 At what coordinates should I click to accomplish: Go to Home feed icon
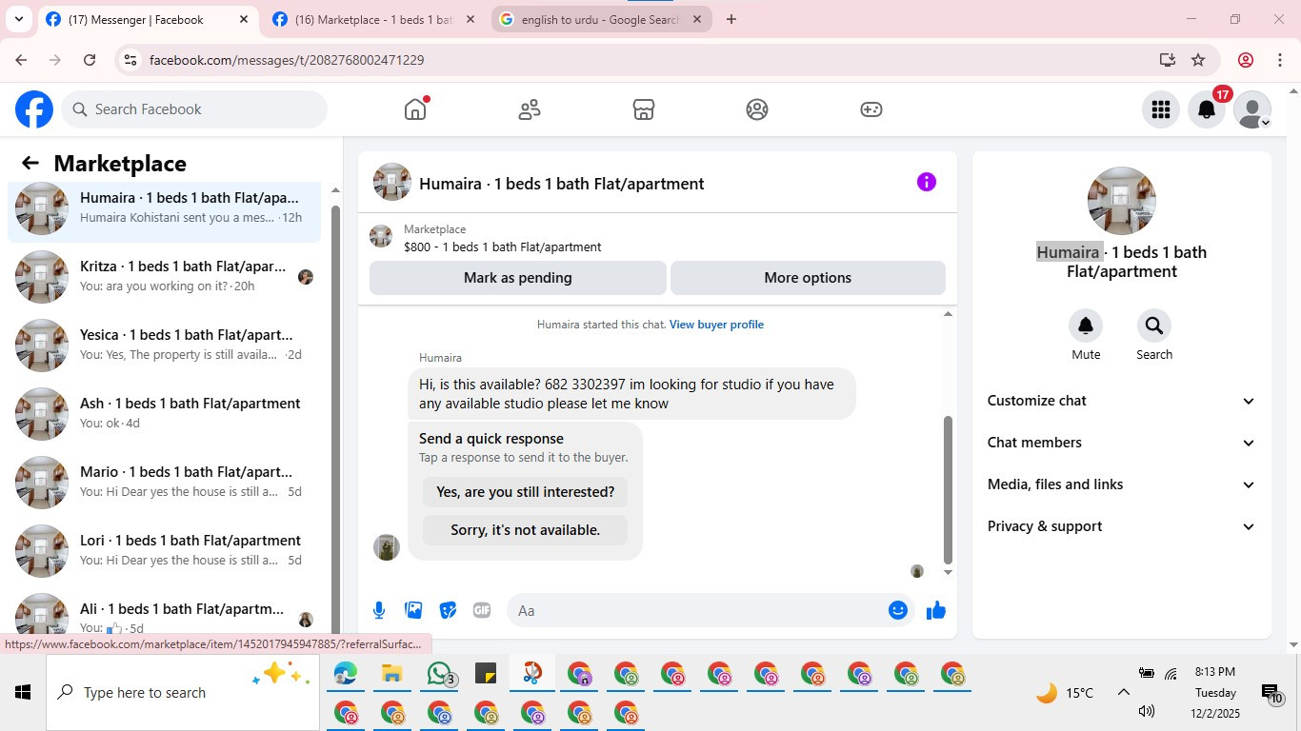(415, 109)
